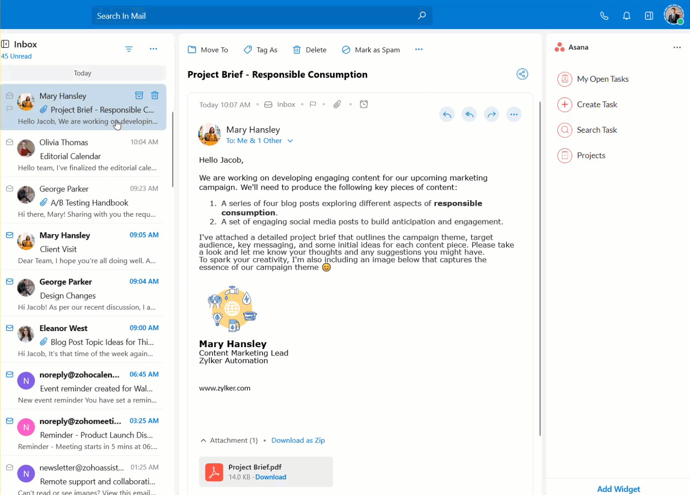Click Download as Zip link
The width and height of the screenshot is (690, 495).
coord(298,440)
